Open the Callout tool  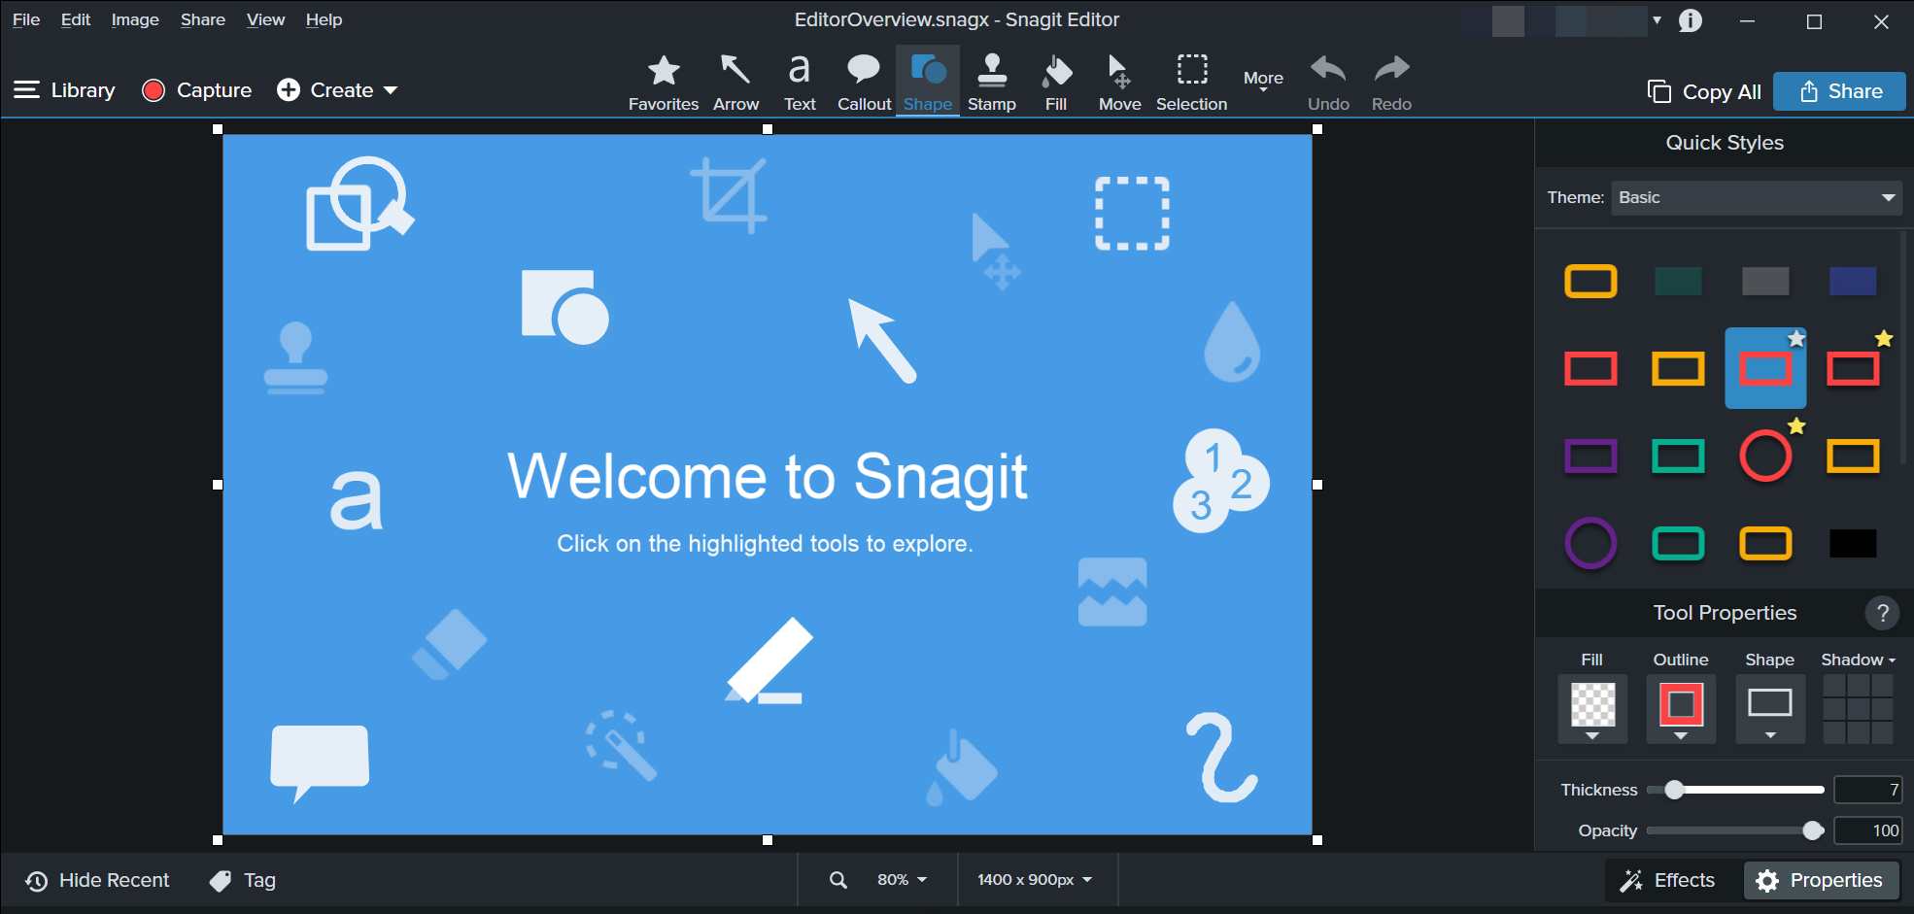point(863,82)
